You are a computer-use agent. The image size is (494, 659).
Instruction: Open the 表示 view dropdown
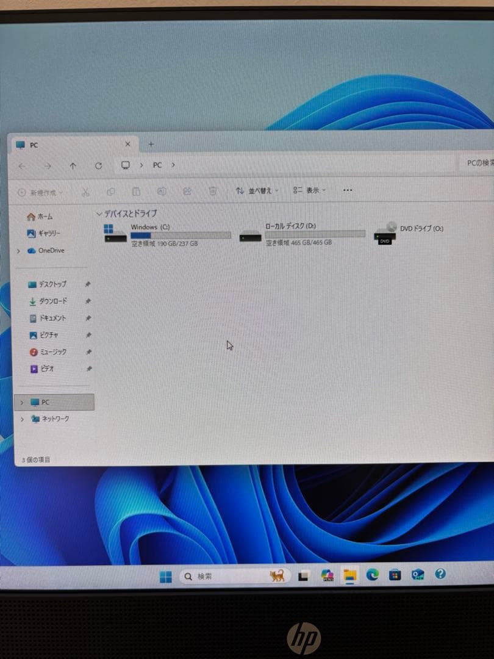point(309,190)
